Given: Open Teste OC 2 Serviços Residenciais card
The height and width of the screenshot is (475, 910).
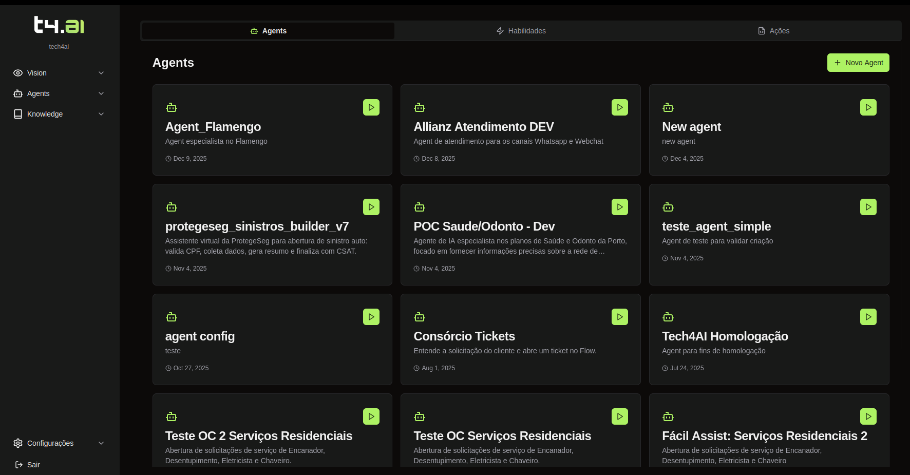Looking at the screenshot, I should point(259,436).
